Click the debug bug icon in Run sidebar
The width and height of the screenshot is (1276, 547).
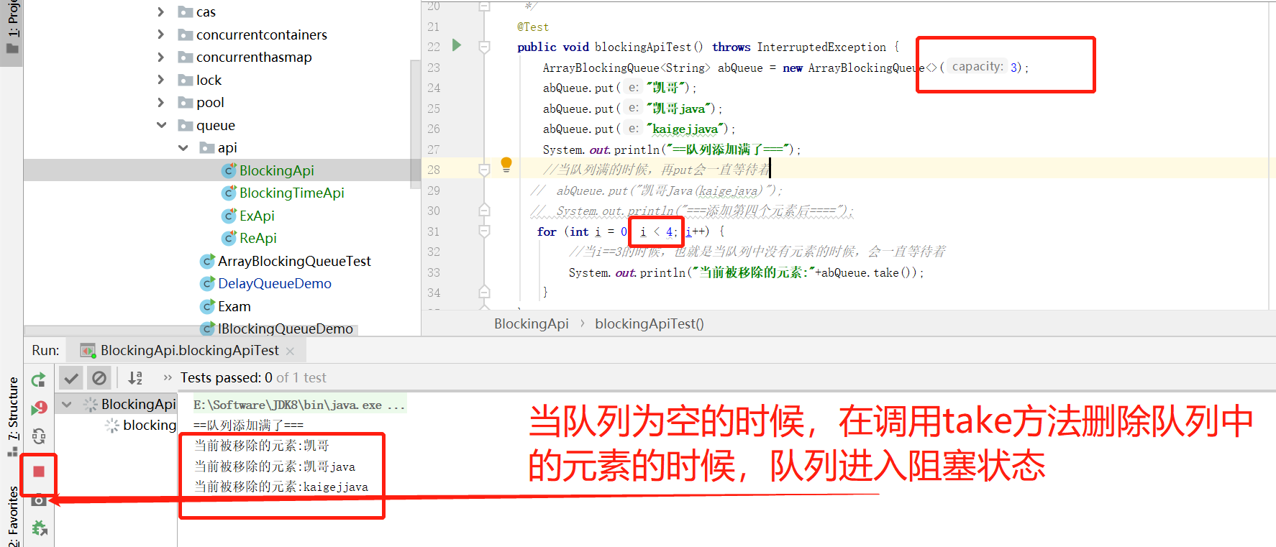(39, 529)
